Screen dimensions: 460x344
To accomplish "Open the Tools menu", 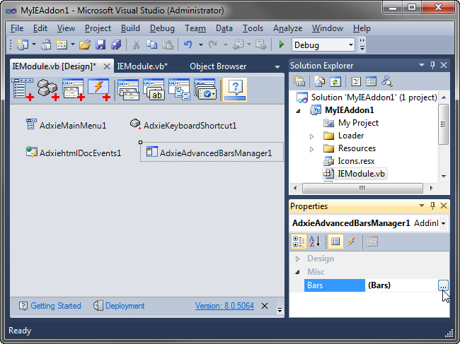I will [x=253, y=28].
